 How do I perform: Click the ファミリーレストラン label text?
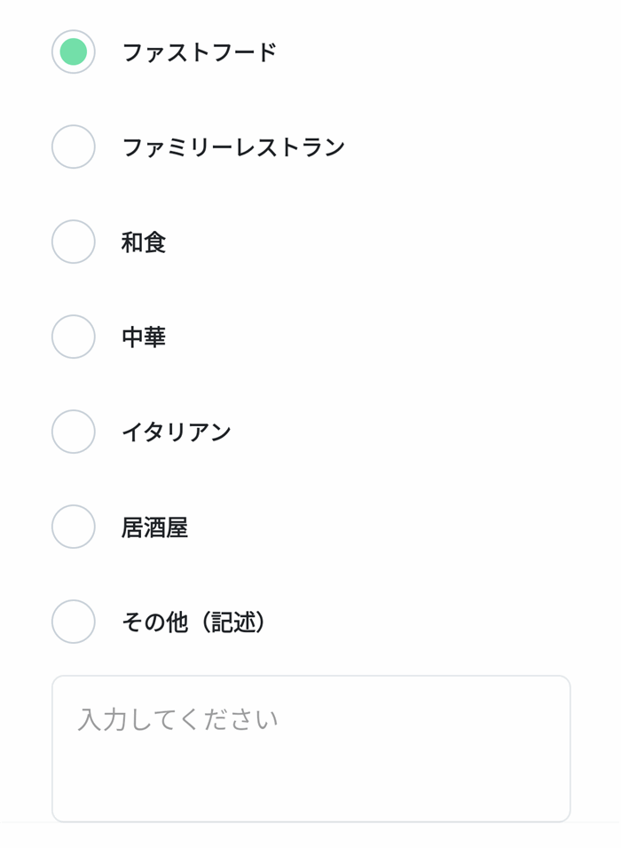pos(232,147)
